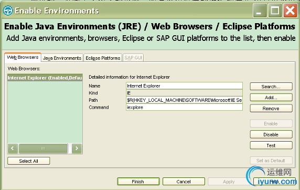Viewport: 300px width, 190px height.
Task: Close the Enable Environments window
Action: (x=290, y=10)
